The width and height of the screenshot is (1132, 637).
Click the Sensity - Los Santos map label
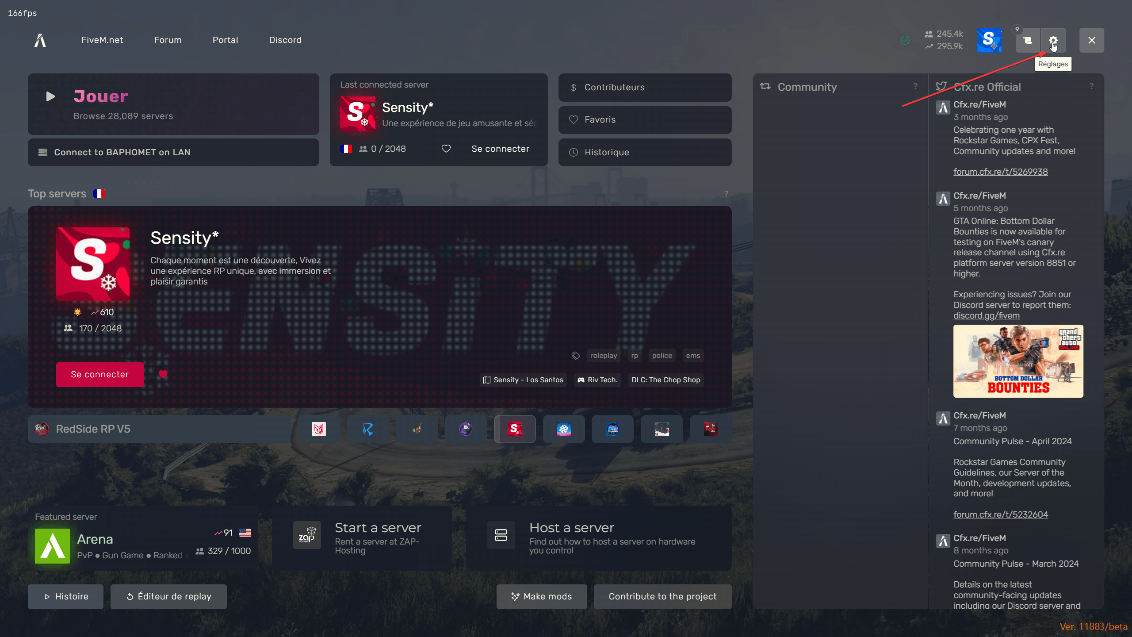523,380
